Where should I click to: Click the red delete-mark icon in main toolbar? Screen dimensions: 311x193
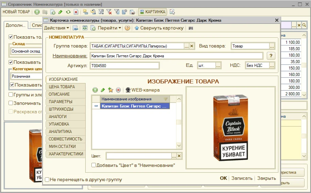[76, 12]
